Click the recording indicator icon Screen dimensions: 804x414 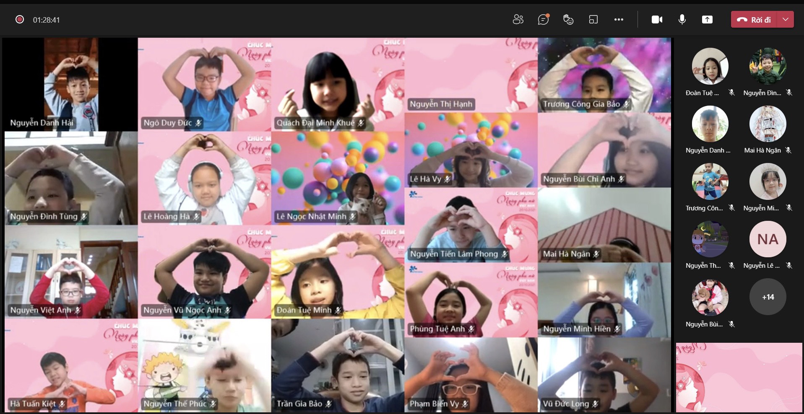(x=20, y=20)
